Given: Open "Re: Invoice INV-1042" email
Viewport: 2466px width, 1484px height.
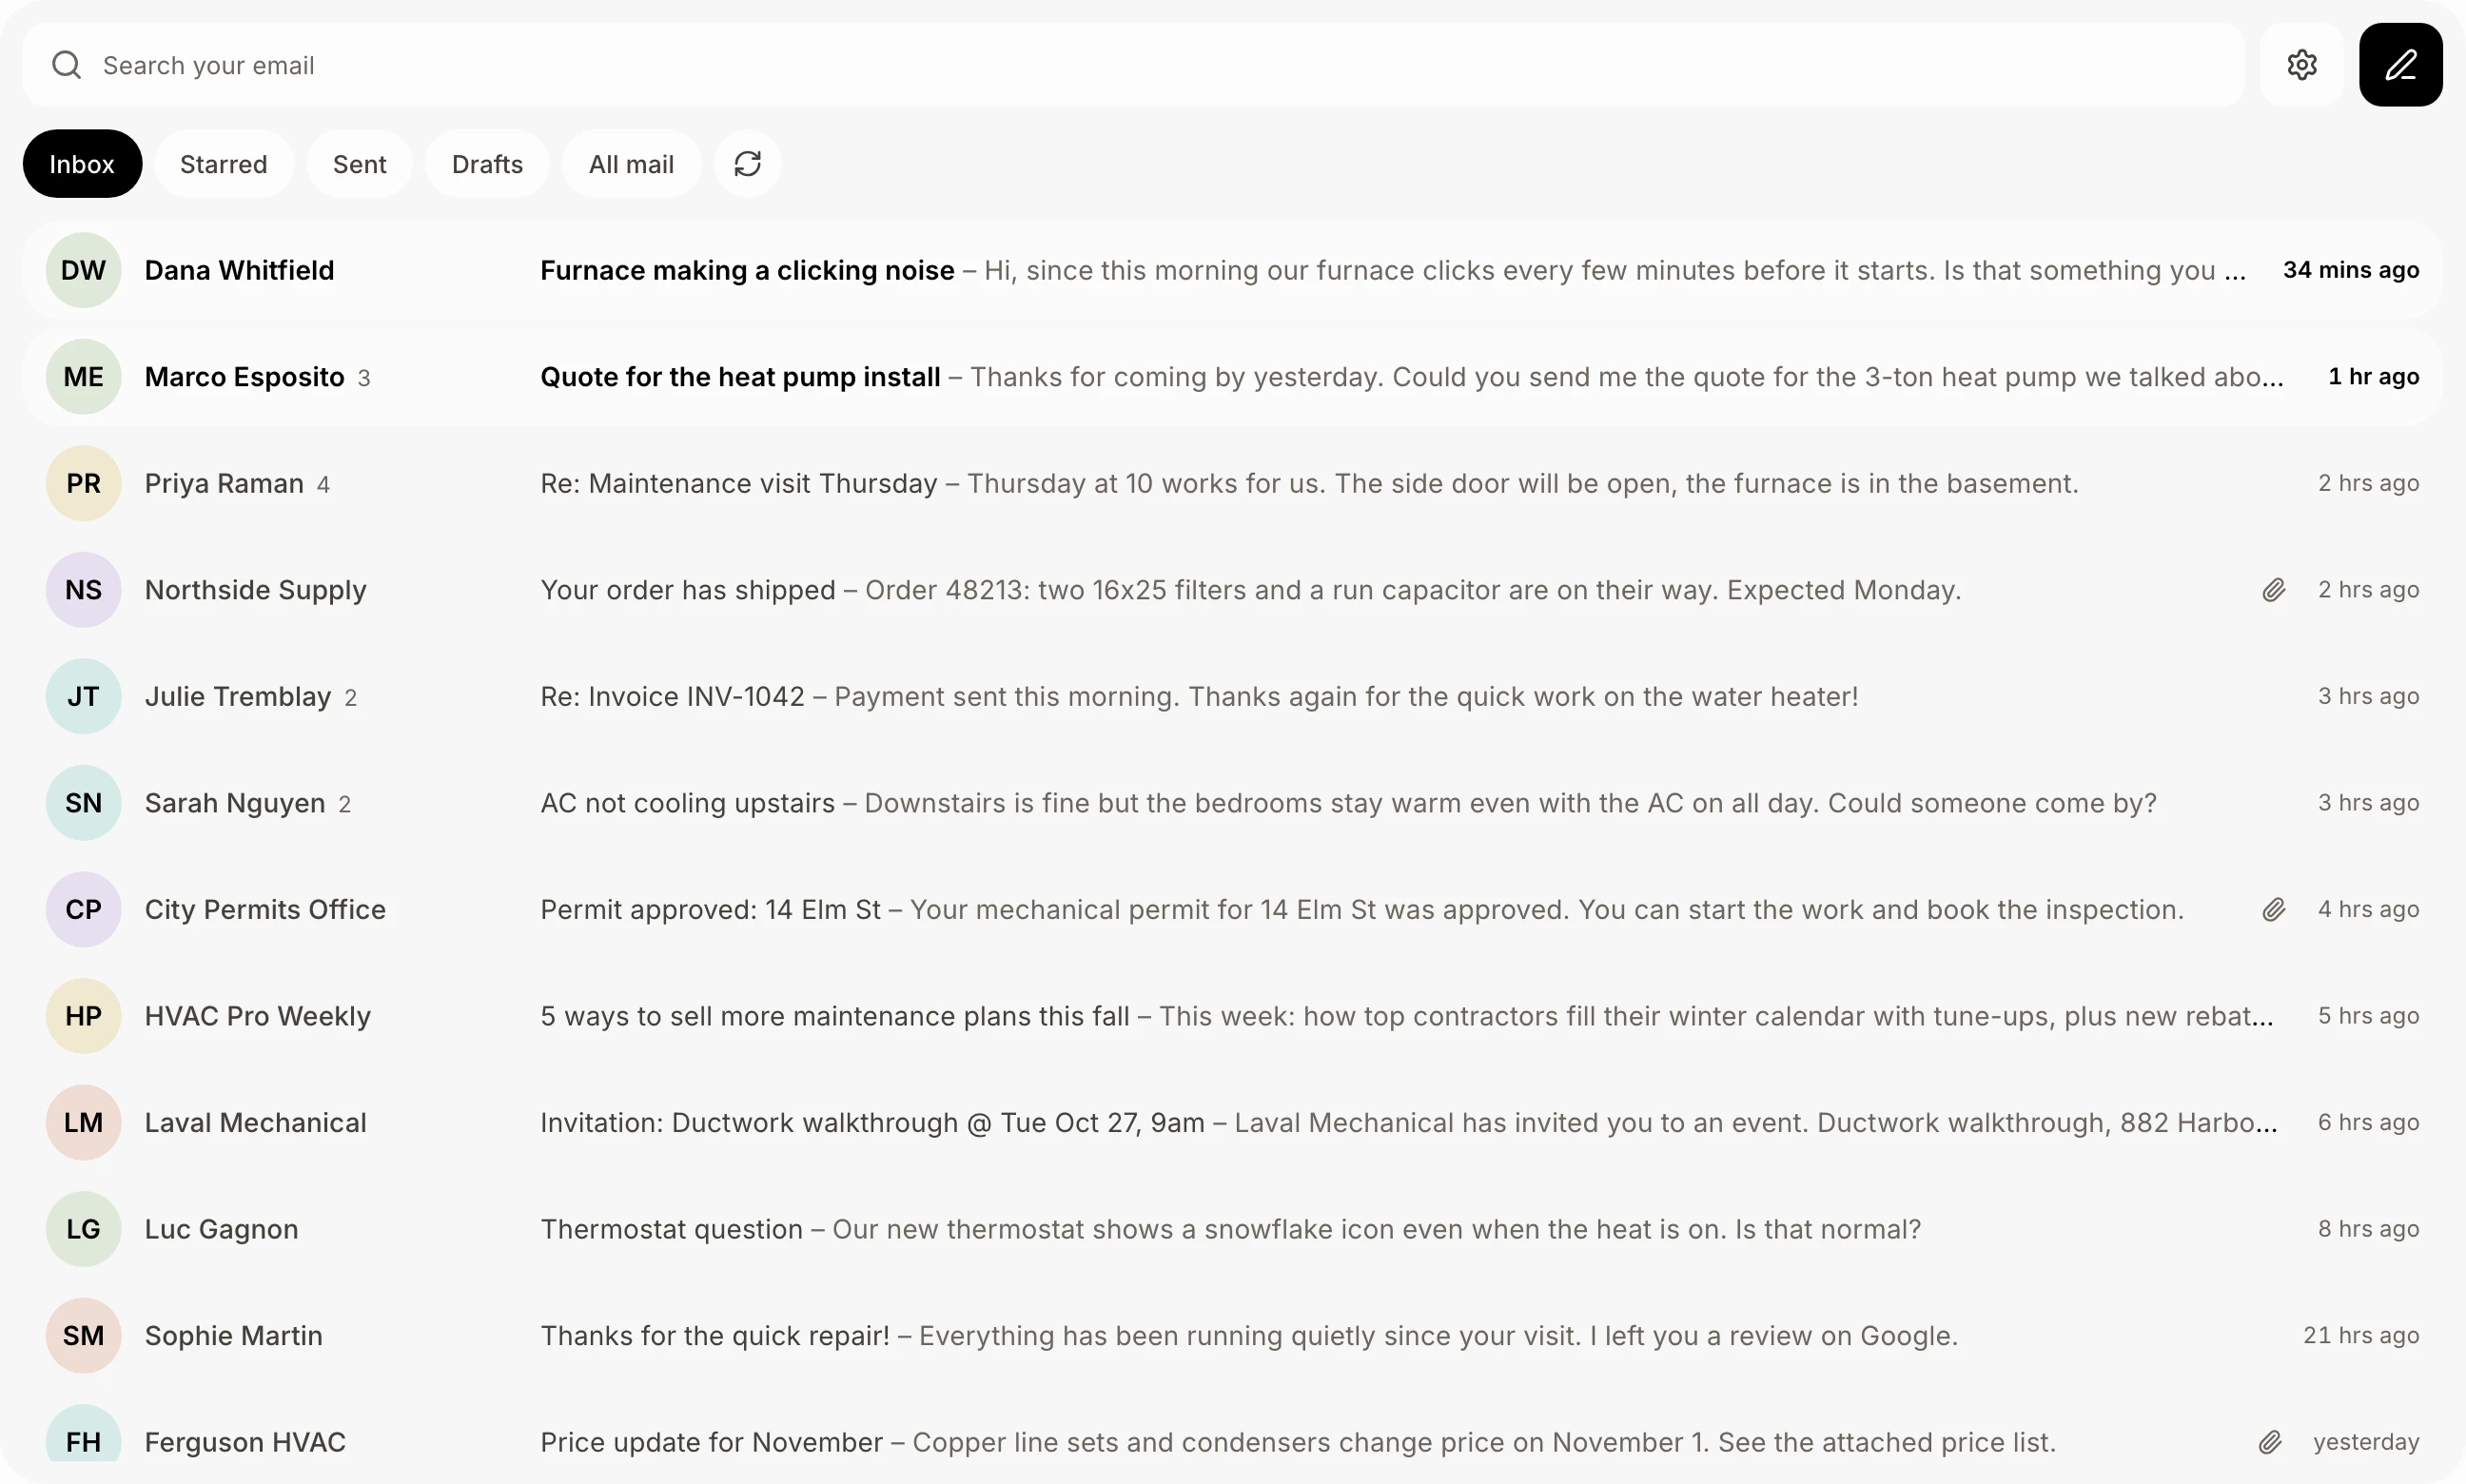Looking at the screenshot, I should (1232, 696).
